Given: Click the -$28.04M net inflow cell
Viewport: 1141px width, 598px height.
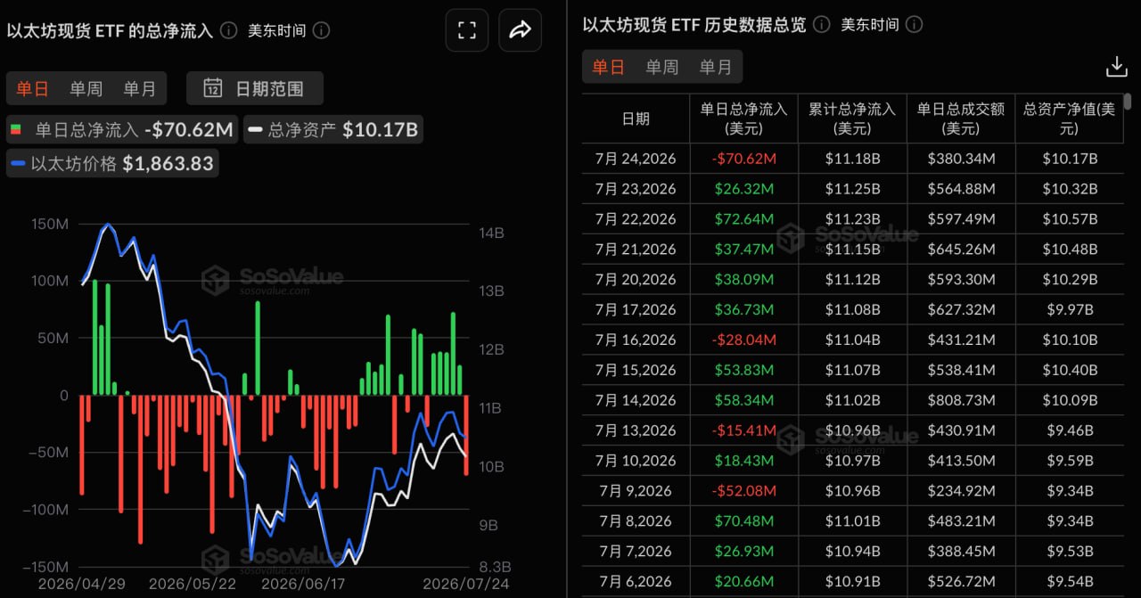Looking at the screenshot, I should (x=744, y=340).
